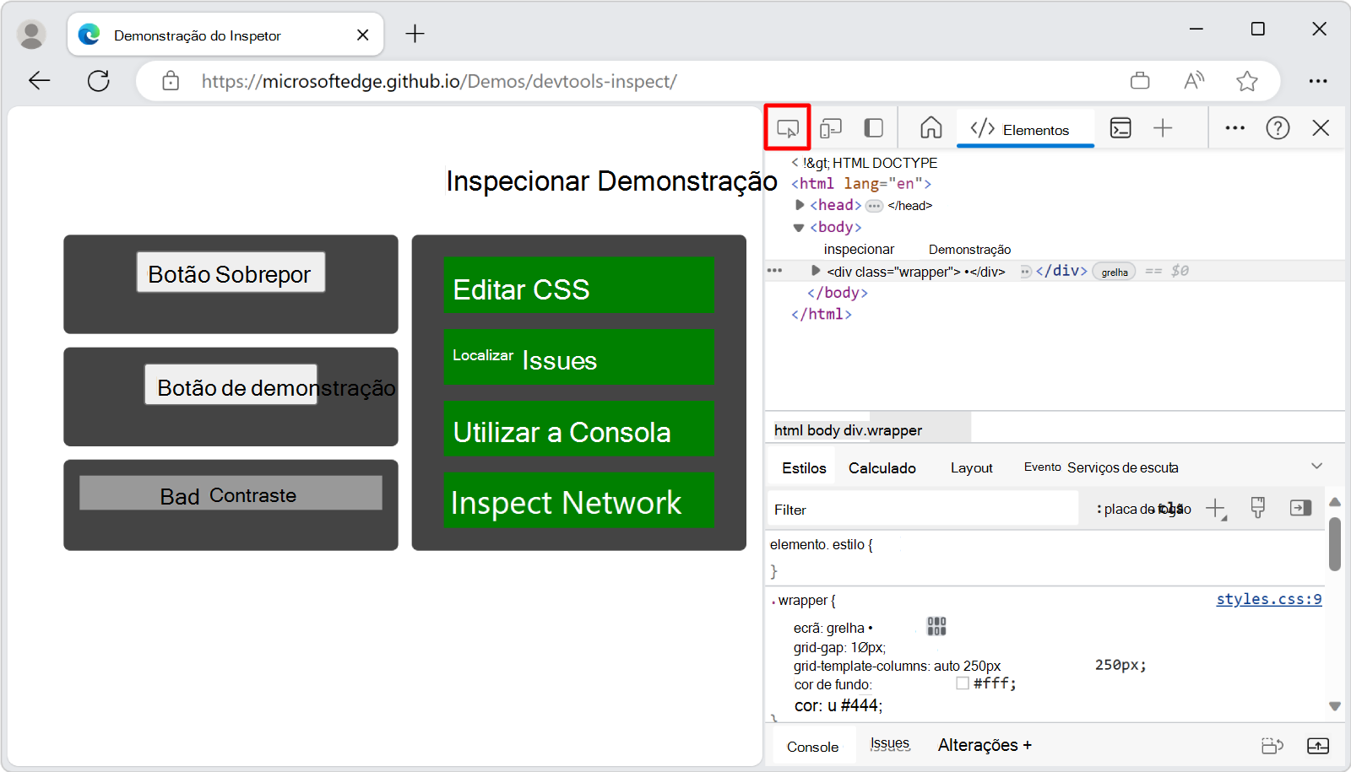
Task: Toggle the grid overlay via the grelha badge
Action: click(1114, 271)
